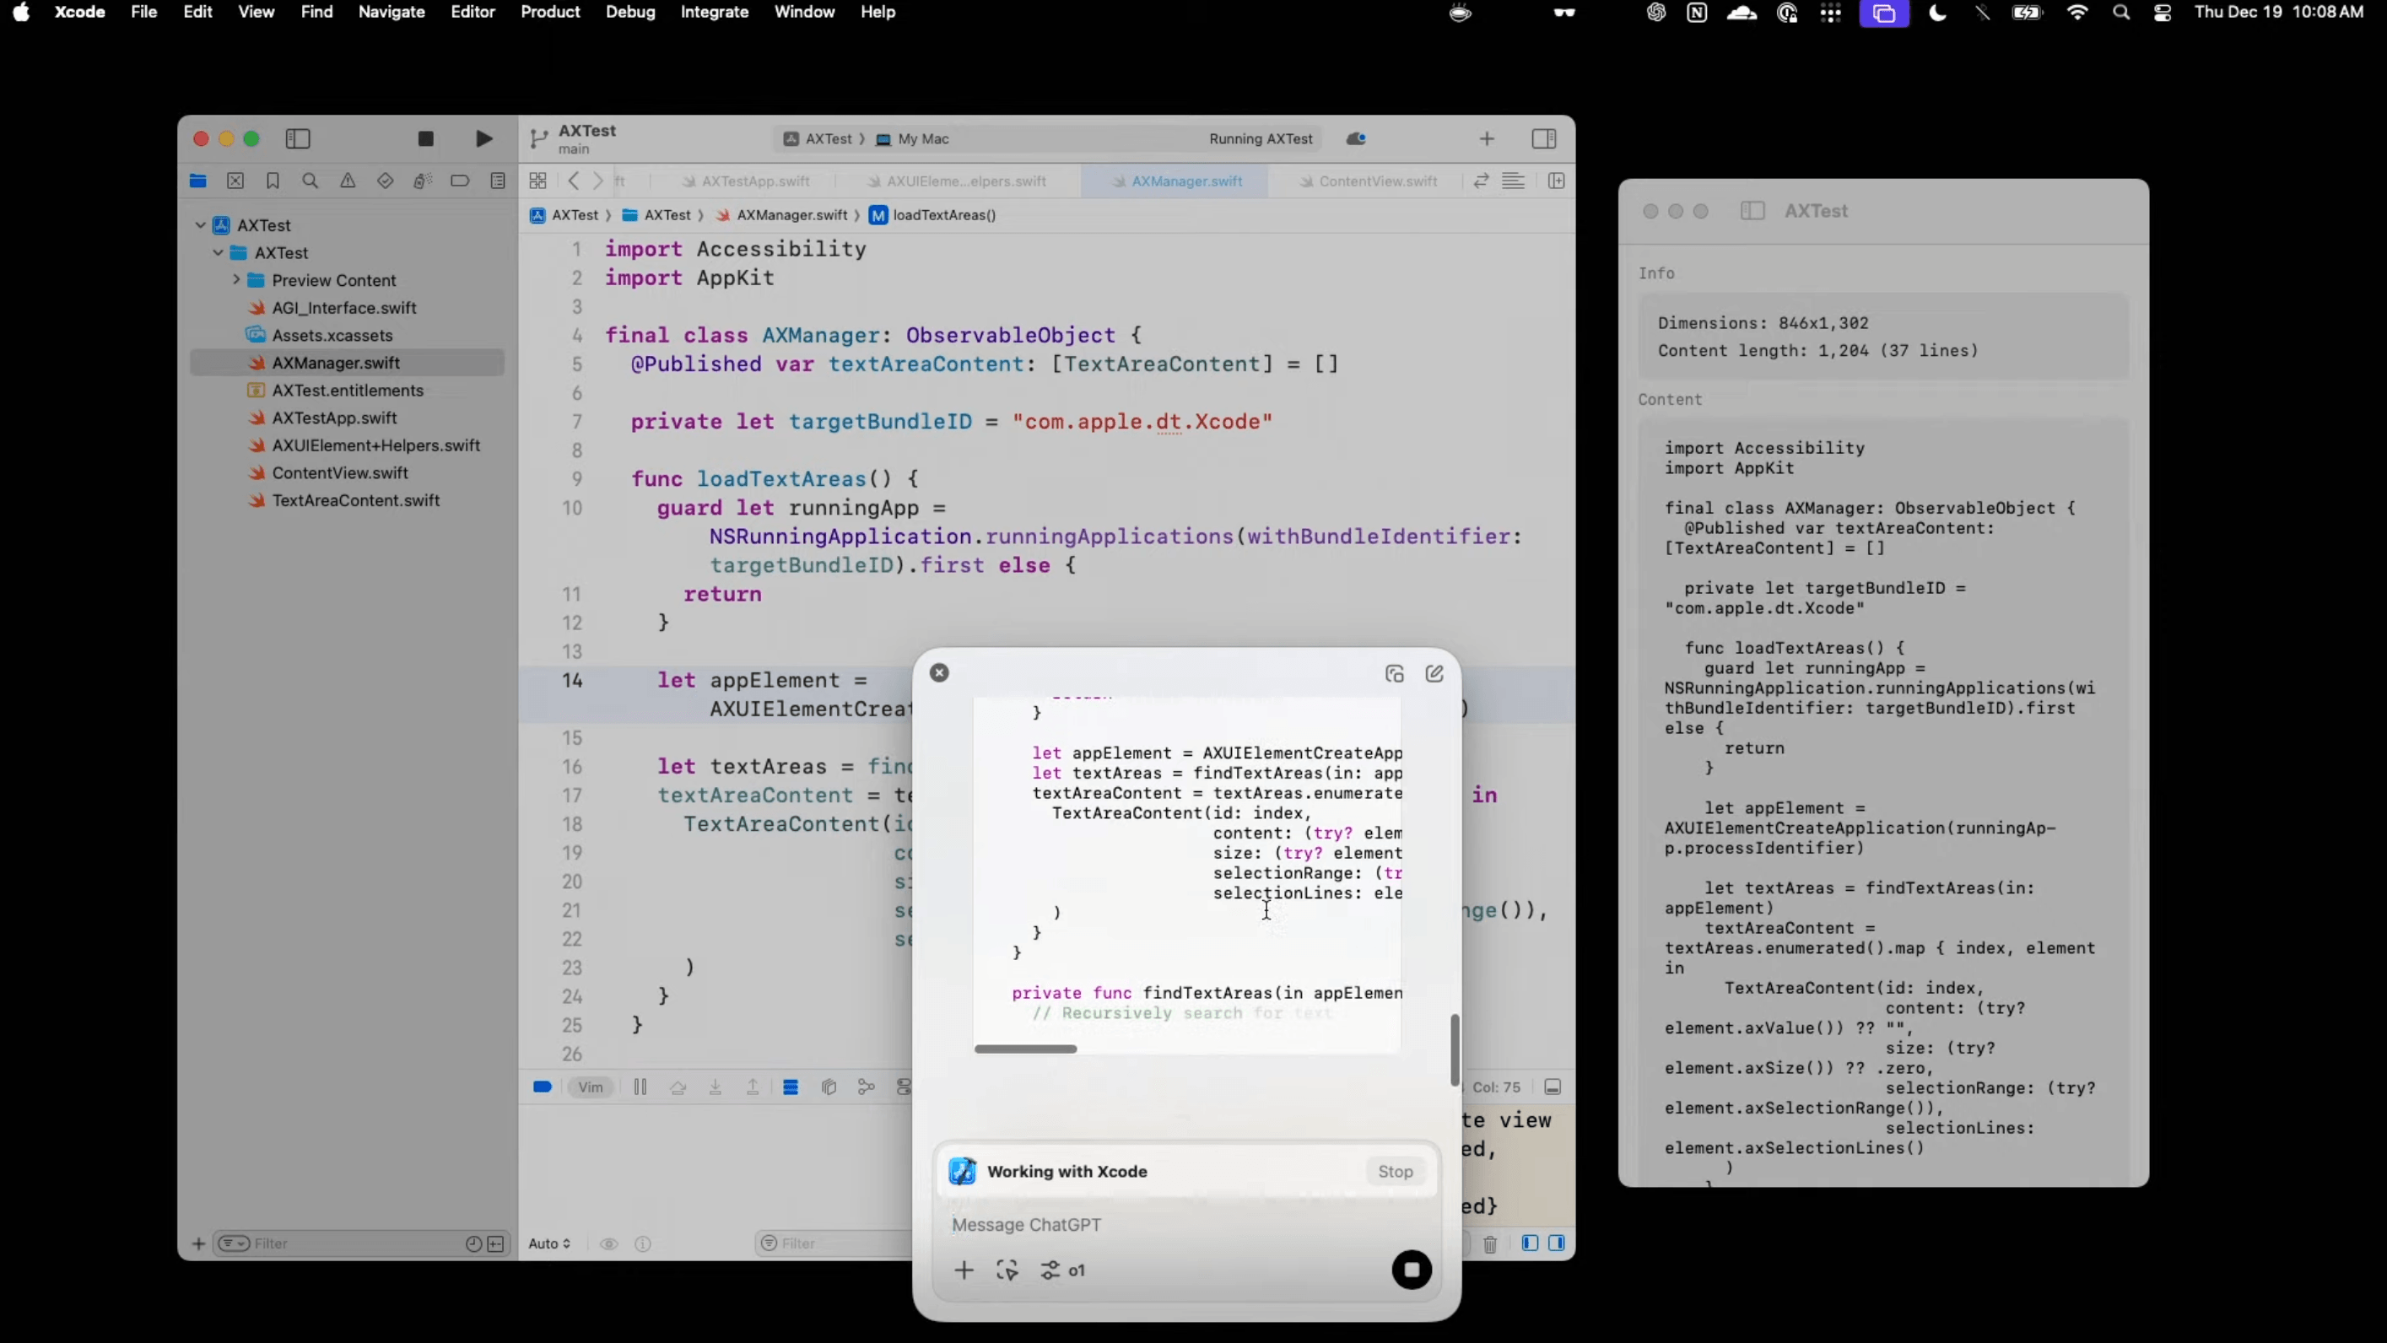Attach a file via the plus icon in ChatGPT
Image resolution: width=2387 pixels, height=1343 pixels.
coord(964,1270)
